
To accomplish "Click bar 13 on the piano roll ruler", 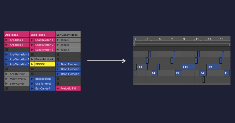I will tap(209, 39).
